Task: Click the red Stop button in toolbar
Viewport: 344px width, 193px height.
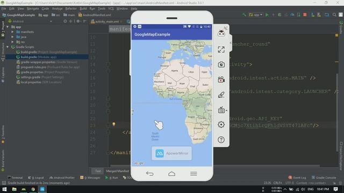Action: [305, 14]
